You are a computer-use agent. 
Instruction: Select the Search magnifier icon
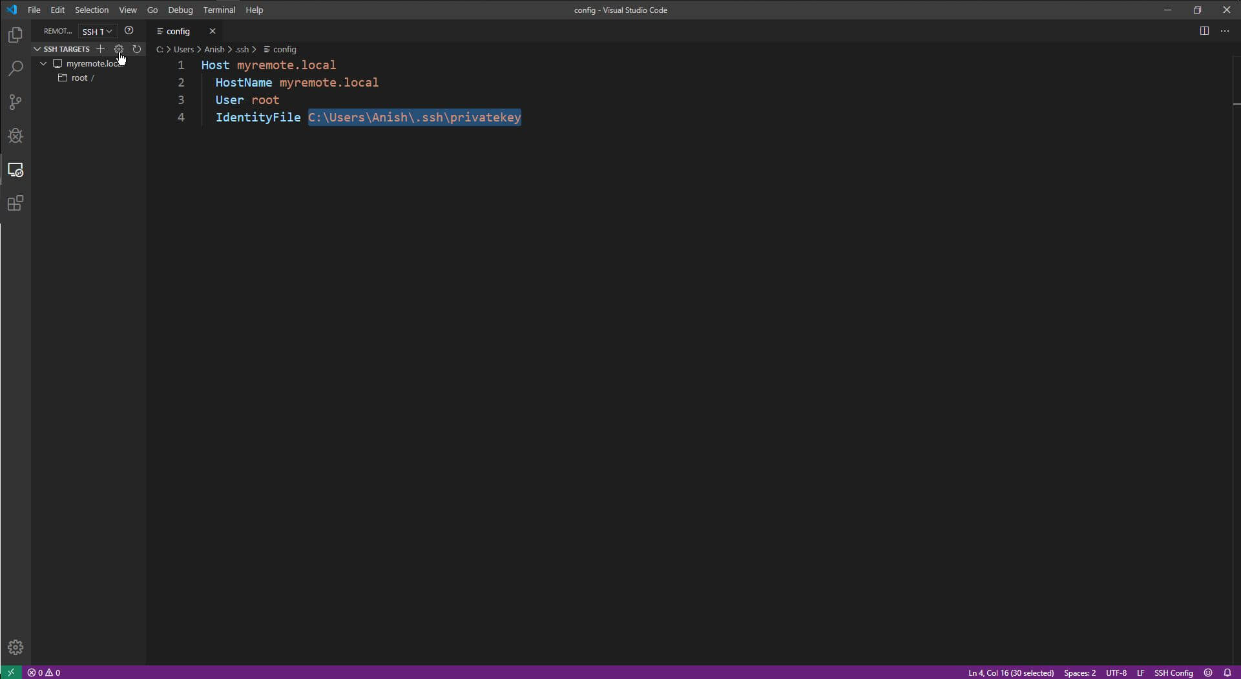pyautogui.click(x=15, y=68)
